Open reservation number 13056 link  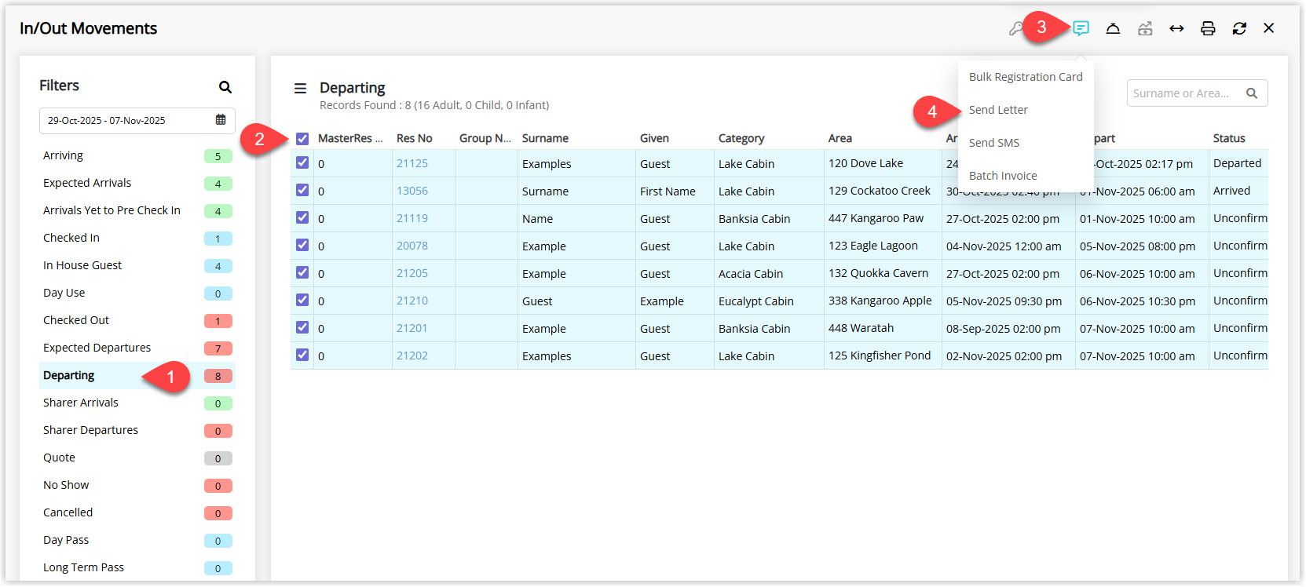click(x=412, y=191)
